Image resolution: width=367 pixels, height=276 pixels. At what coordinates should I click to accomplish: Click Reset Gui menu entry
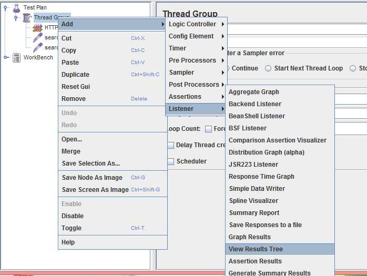(112, 87)
